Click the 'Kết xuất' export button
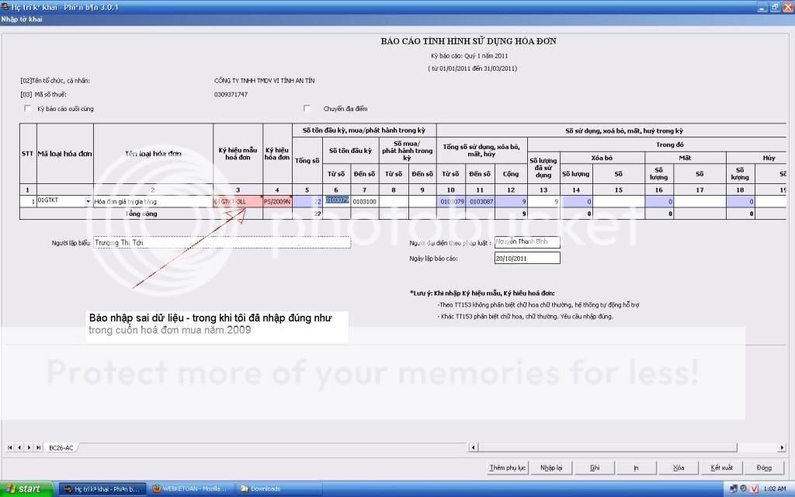Viewport: 795px width, 497px height. click(x=721, y=467)
